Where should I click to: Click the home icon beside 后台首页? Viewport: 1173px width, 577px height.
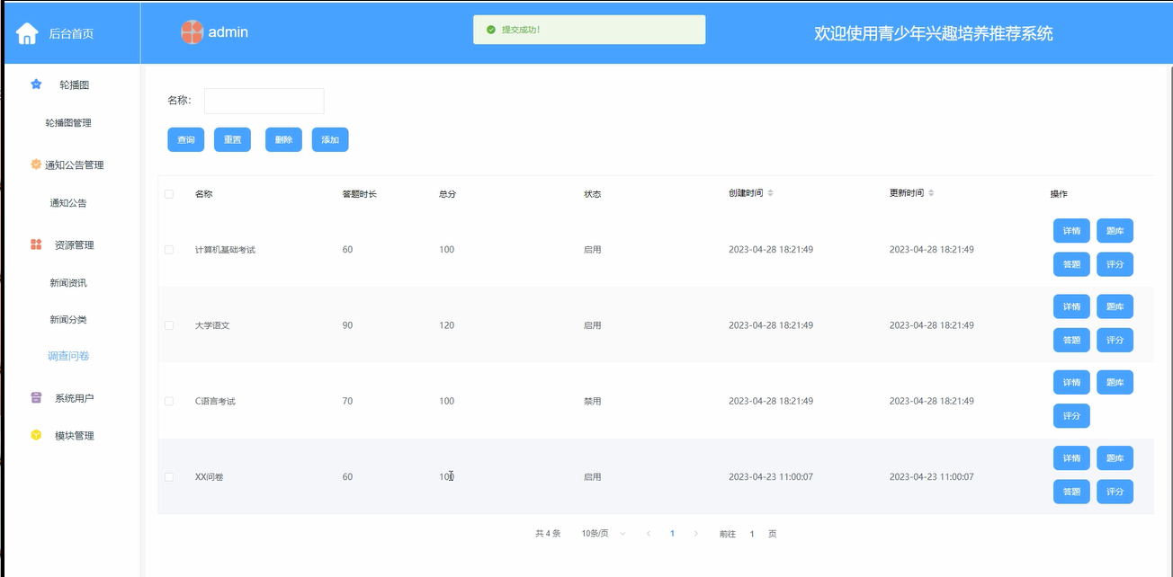(27, 33)
